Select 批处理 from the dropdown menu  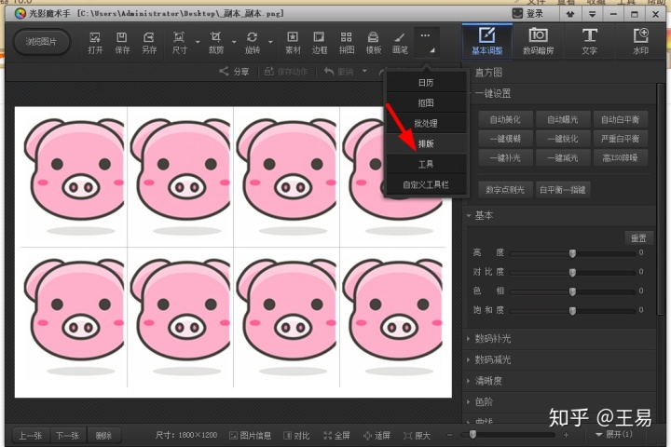[426, 123]
